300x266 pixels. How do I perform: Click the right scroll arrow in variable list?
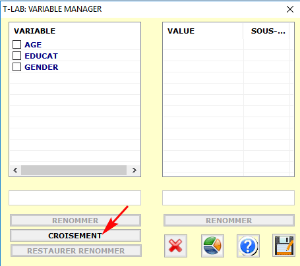click(x=135, y=170)
